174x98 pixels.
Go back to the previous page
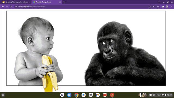pyautogui.click(x=3, y=7)
